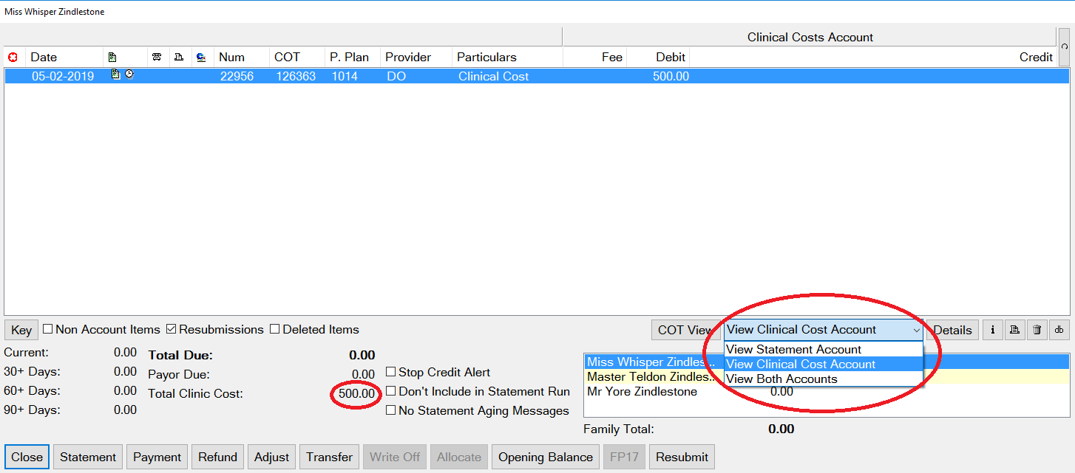Click the COT View button

point(685,330)
